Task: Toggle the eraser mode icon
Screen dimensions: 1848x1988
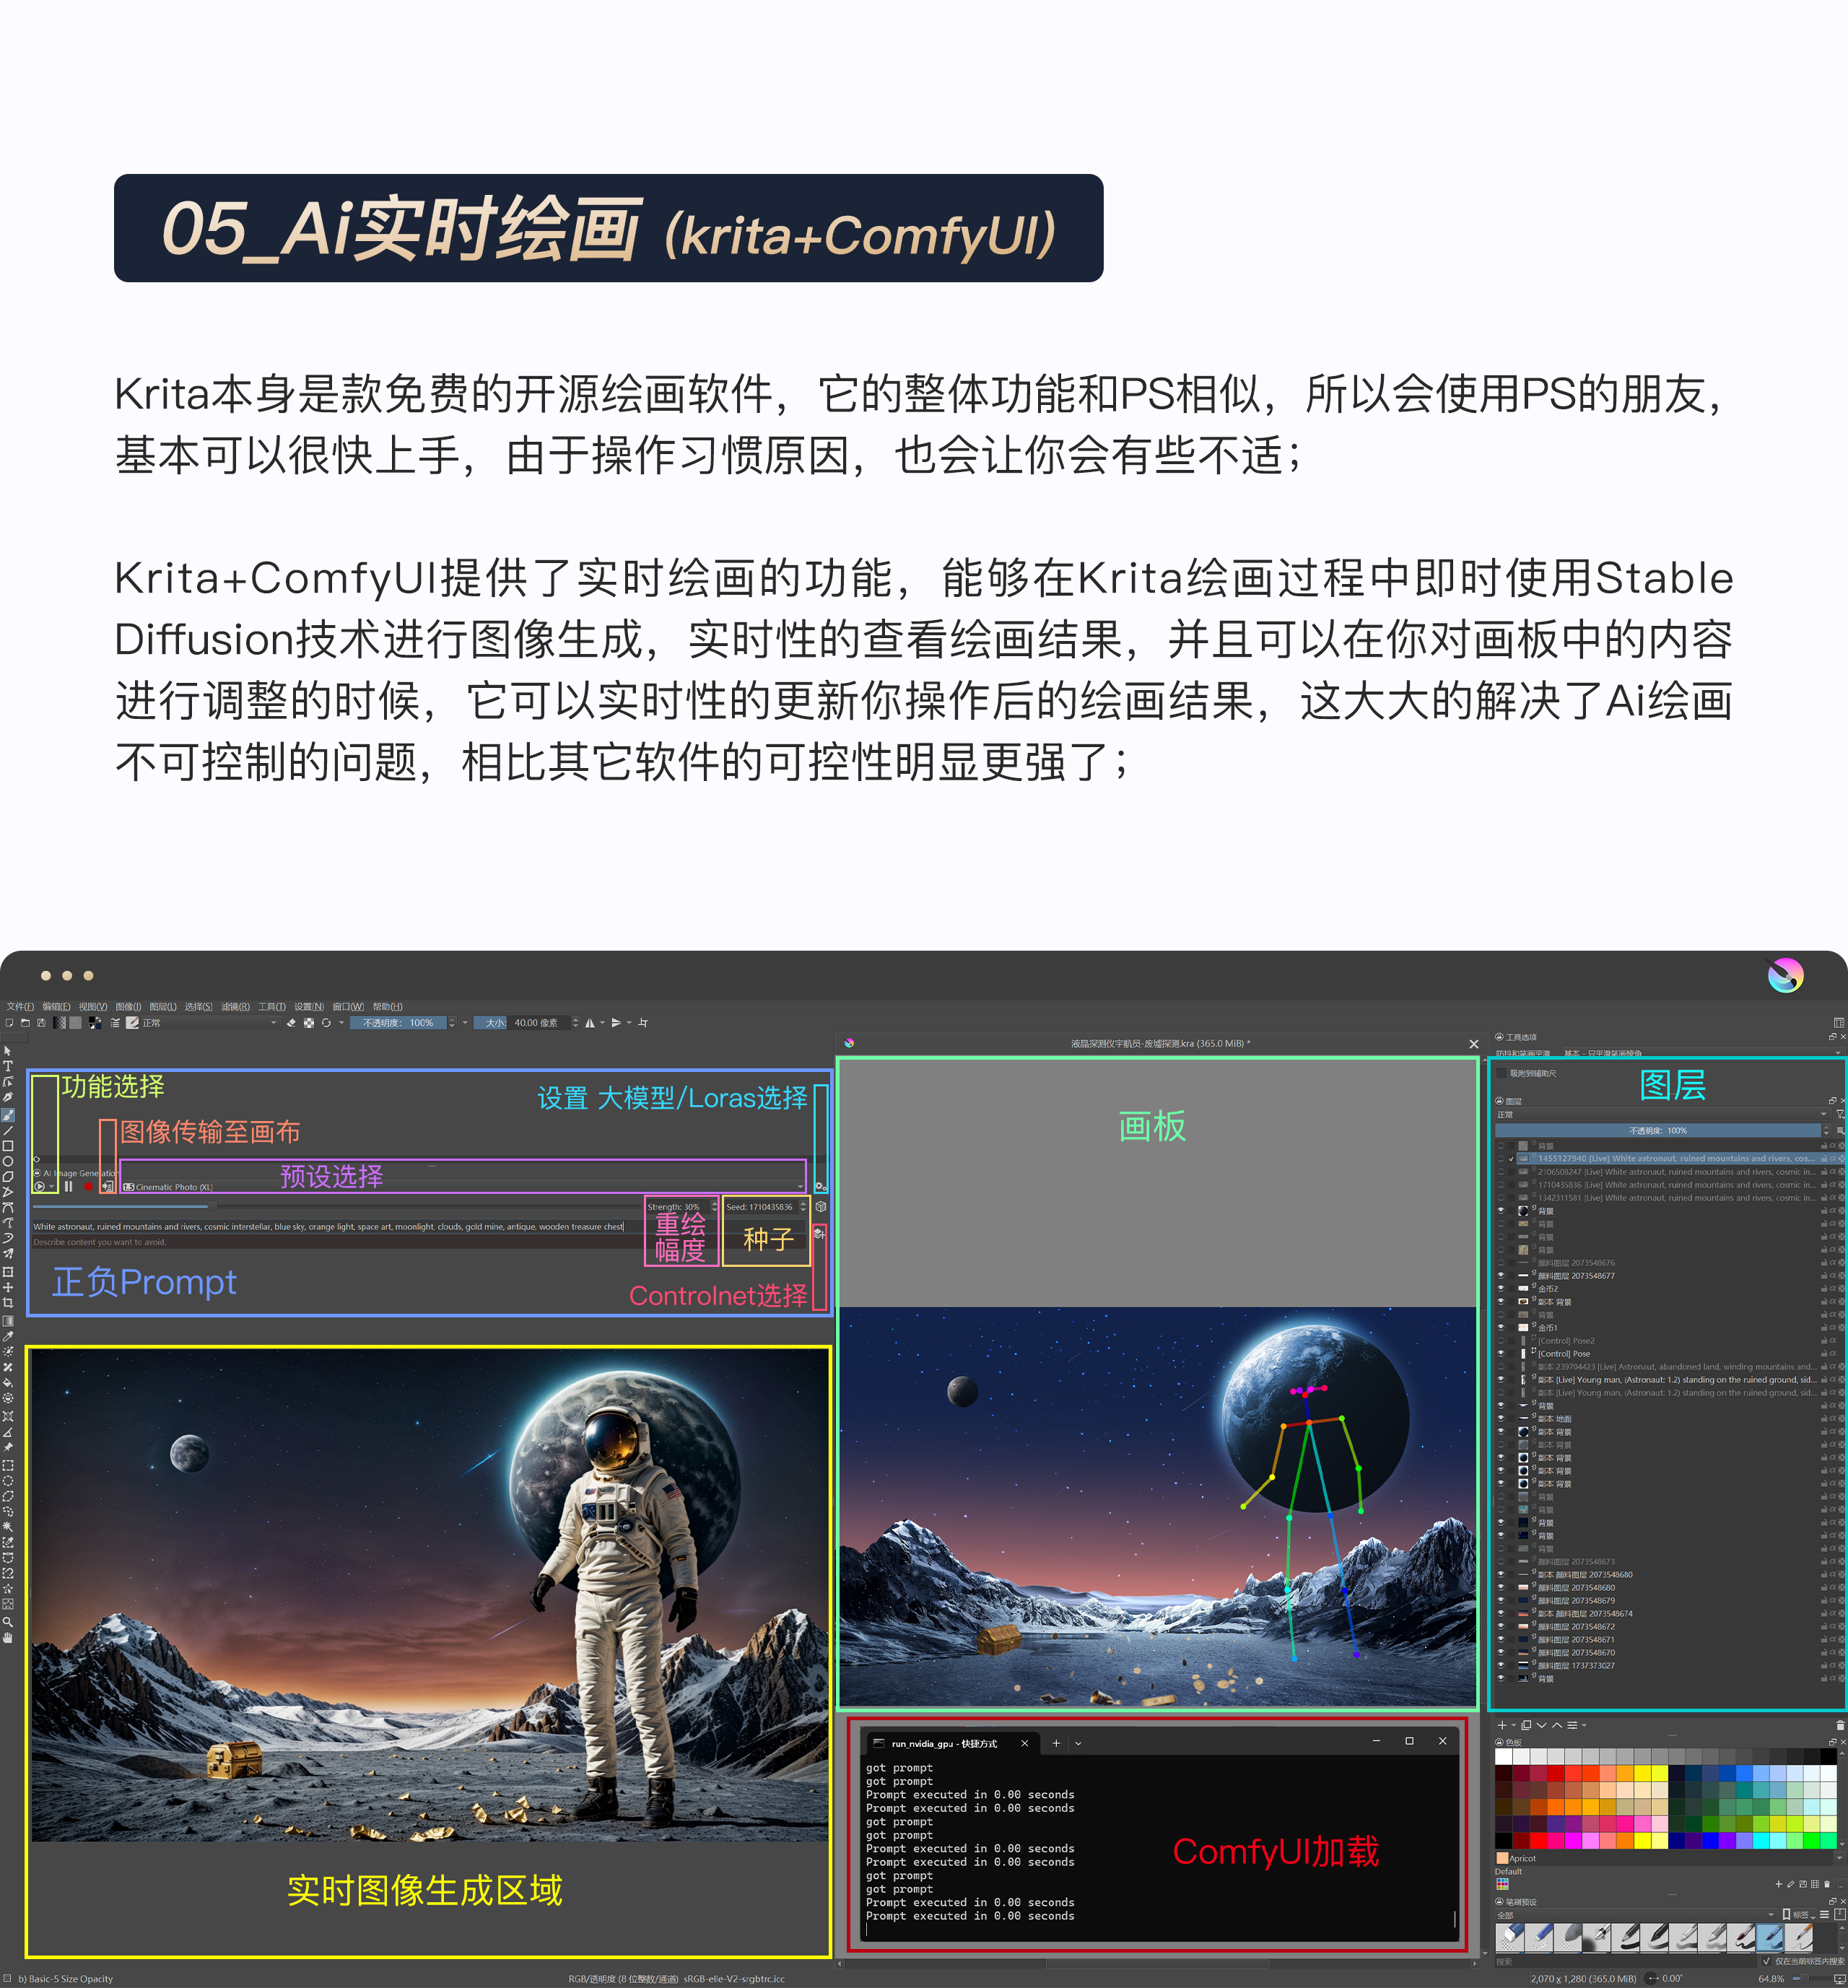Action: [291, 1023]
